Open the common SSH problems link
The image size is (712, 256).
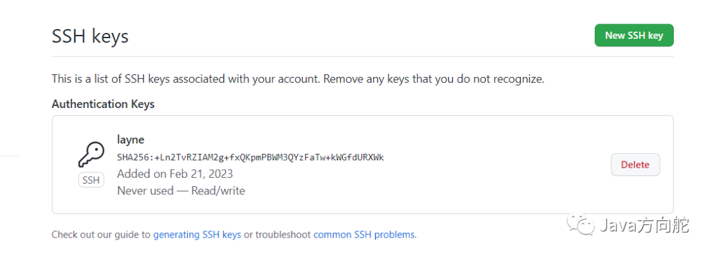click(364, 235)
